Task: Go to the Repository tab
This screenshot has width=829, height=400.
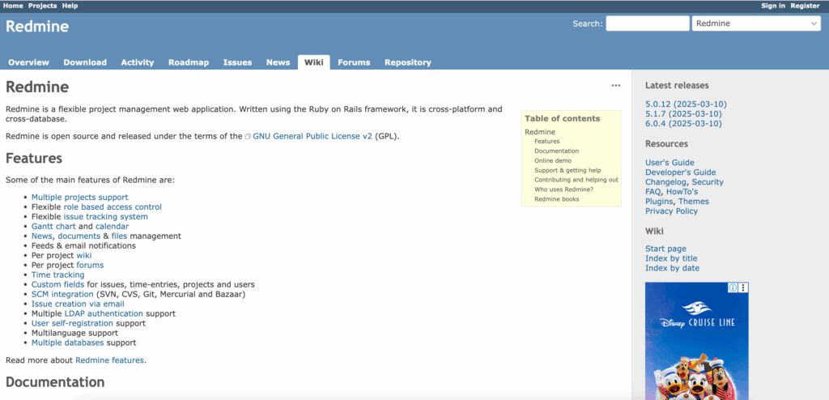Action: click(407, 62)
